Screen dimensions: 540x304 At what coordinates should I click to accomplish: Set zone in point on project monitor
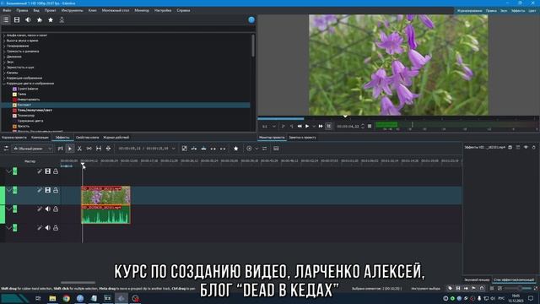(x=283, y=127)
